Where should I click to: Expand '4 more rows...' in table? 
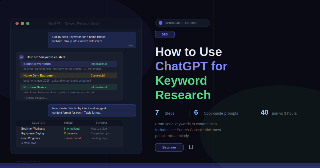click(x=30, y=143)
